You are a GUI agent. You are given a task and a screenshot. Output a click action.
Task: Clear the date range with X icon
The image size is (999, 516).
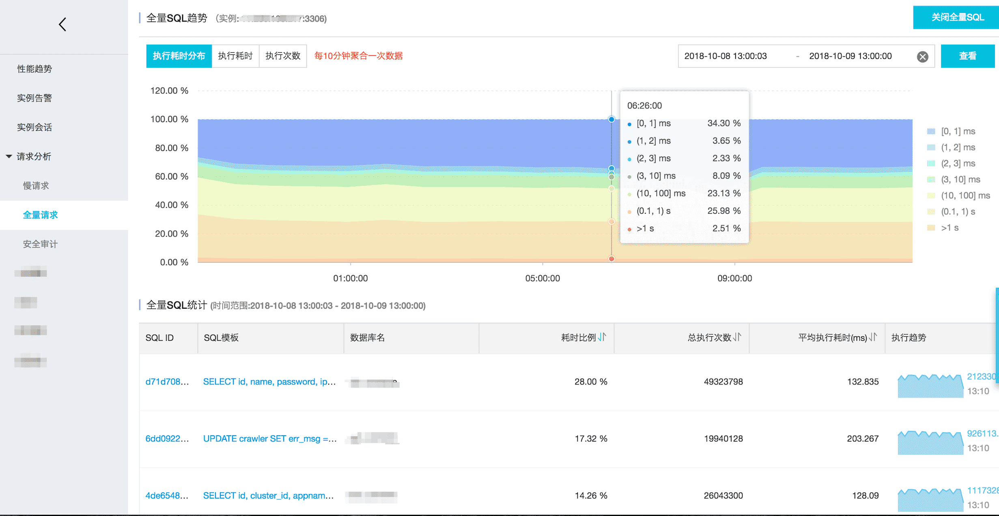coord(922,56)
